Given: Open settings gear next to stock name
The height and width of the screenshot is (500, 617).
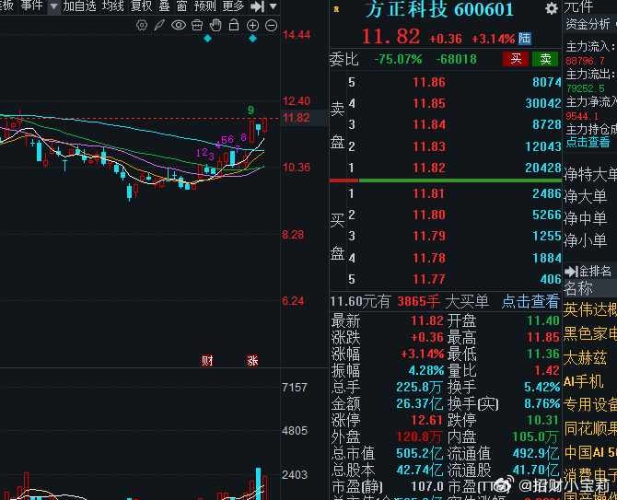Looking at the screenshot, I should [x=552, y=8].
